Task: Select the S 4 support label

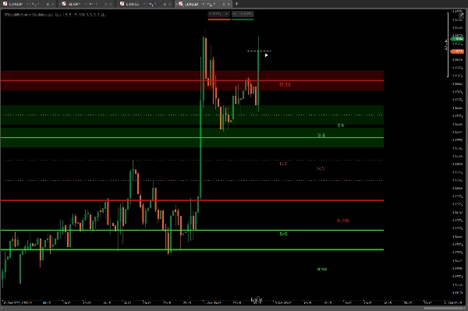Action: 321,136
